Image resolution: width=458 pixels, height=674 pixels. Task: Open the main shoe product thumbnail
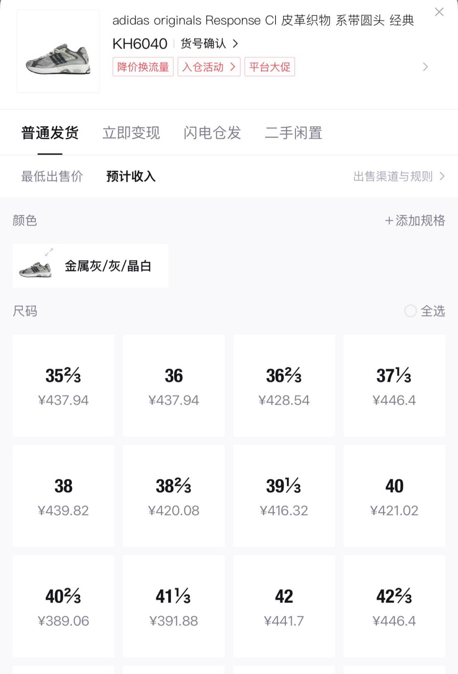(x=58, y=51)
